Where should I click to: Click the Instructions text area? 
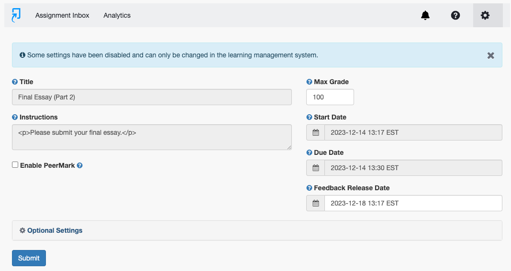tap(152, 137)
